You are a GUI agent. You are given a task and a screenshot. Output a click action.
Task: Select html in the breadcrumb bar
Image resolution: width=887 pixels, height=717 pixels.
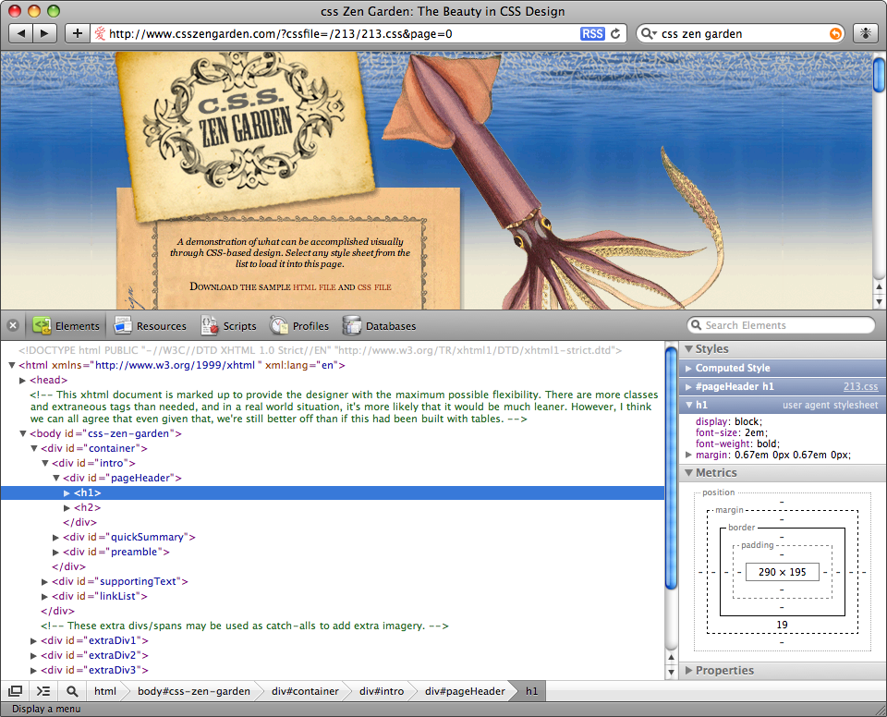point(105,691)
